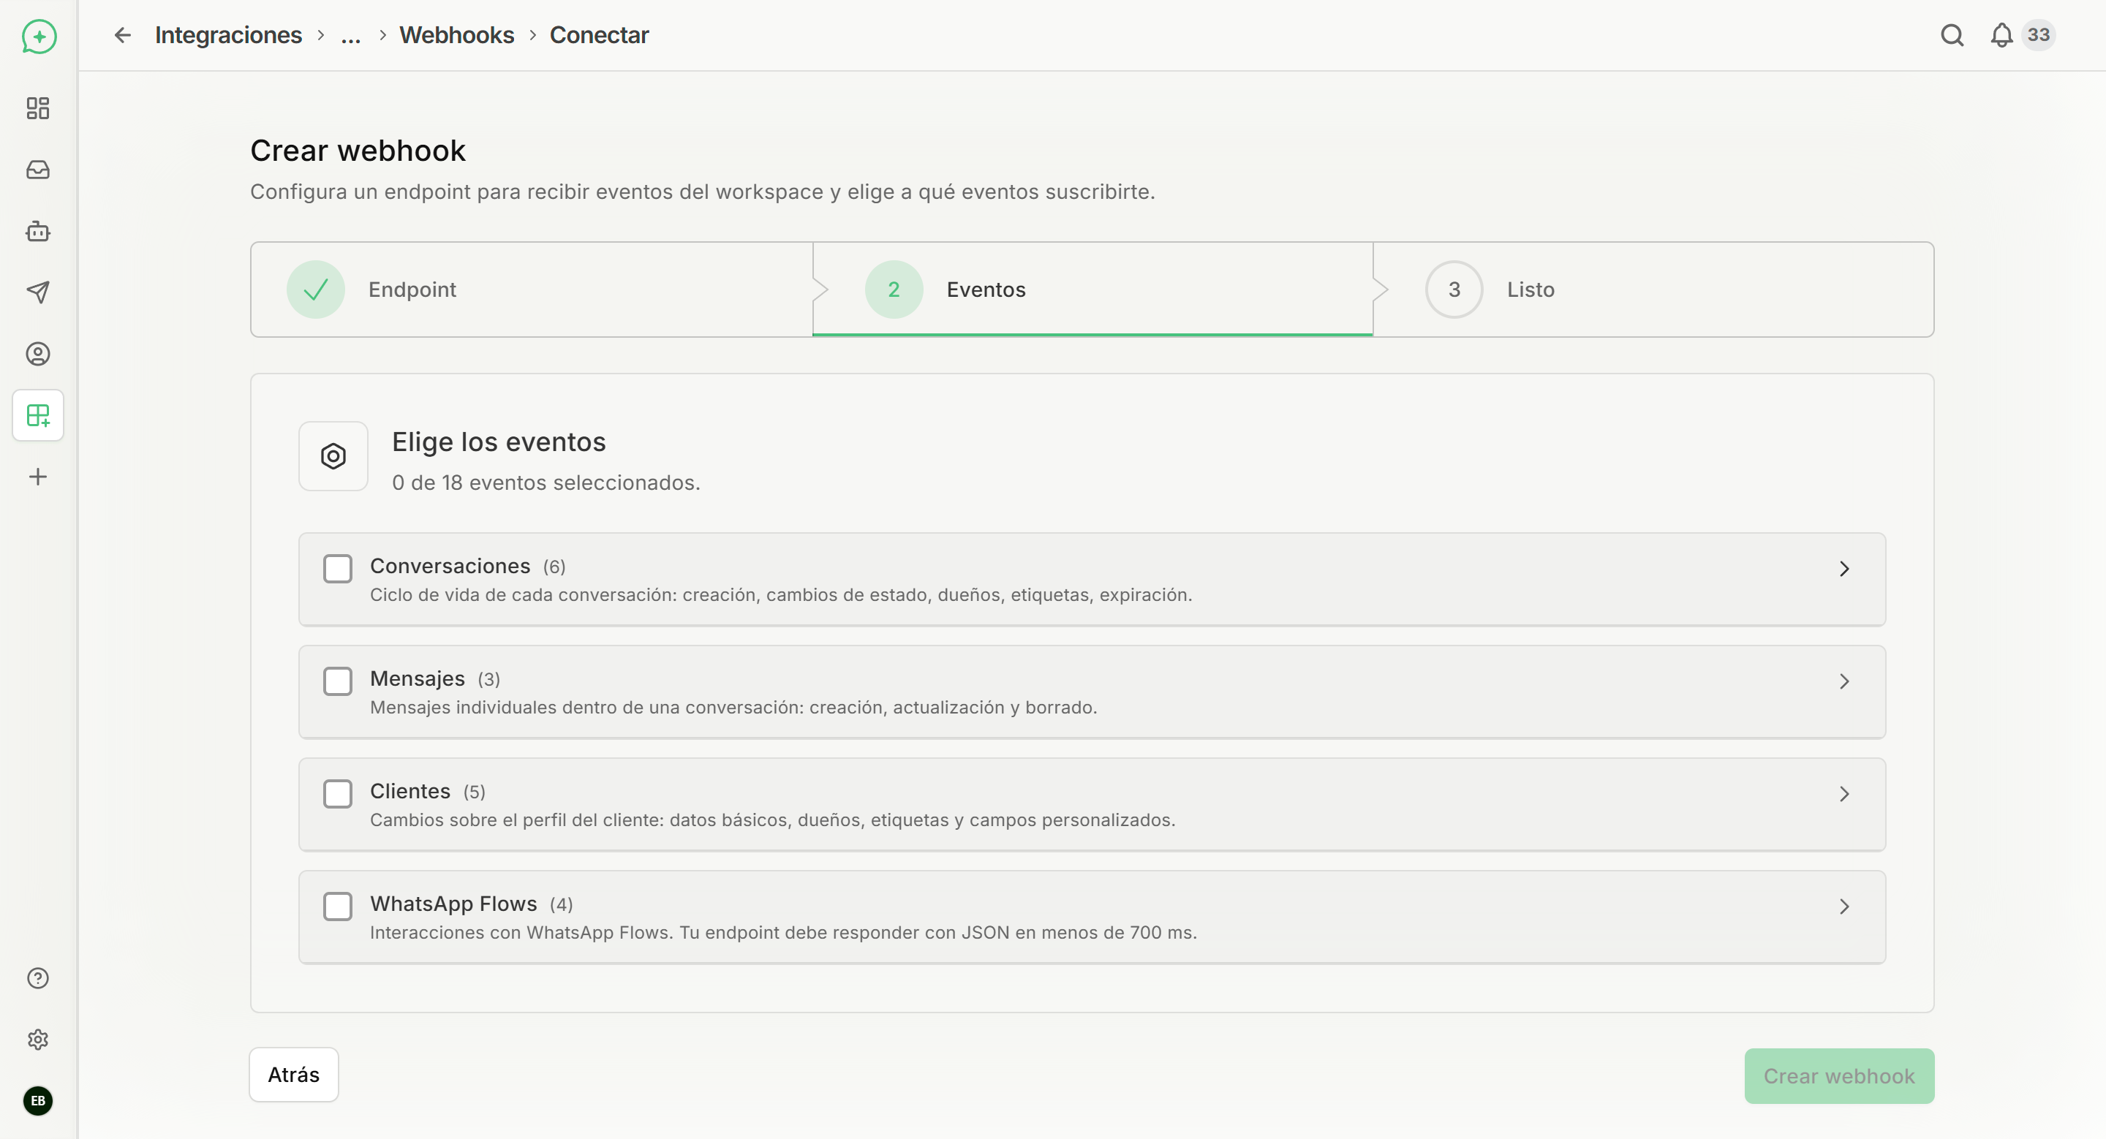This screenshot has height=1139, width=2106.
Task: Open the inbox icon in sidebar
Action: coord(37,169)
